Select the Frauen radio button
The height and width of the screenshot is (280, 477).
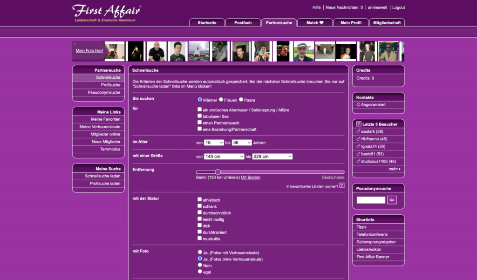pyautogui.click(x=221, y=100)
